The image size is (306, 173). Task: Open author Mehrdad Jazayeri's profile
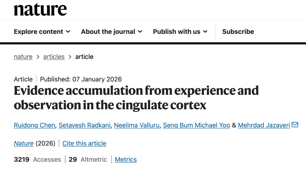(x=264, y=125)
